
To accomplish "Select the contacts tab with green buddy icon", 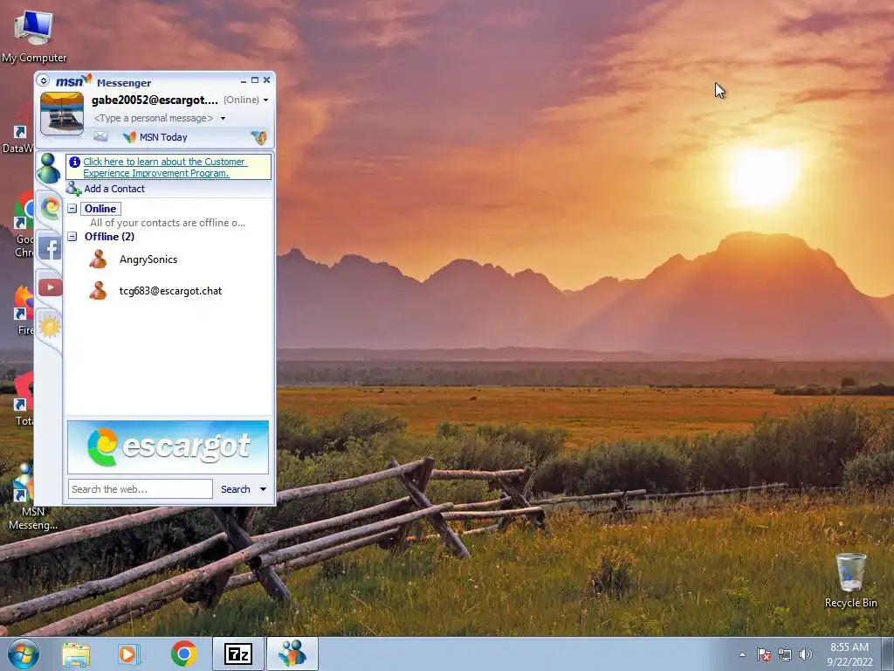I will coord(49,169).
